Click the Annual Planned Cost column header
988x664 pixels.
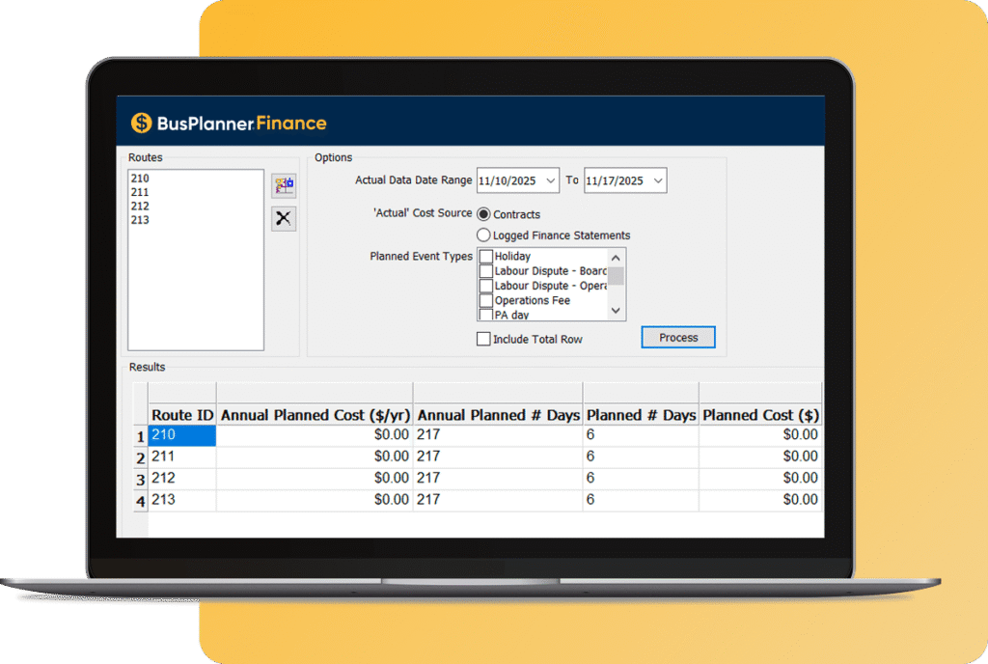(315, 415)
